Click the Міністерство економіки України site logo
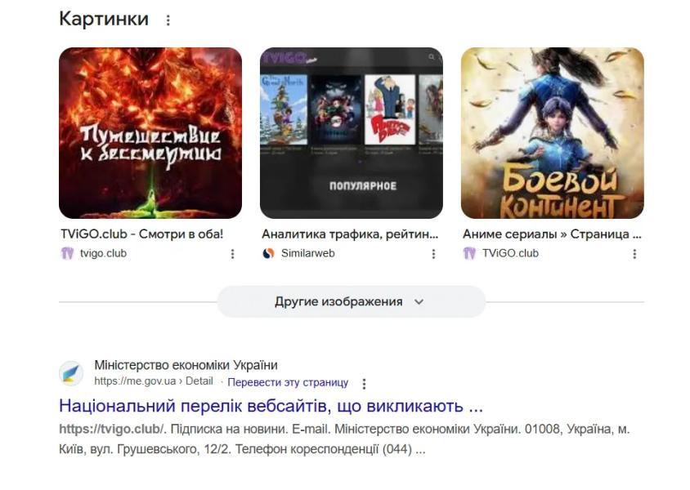Image resolution: width=690 pixels, height=490 pixels. click(71, 373)
